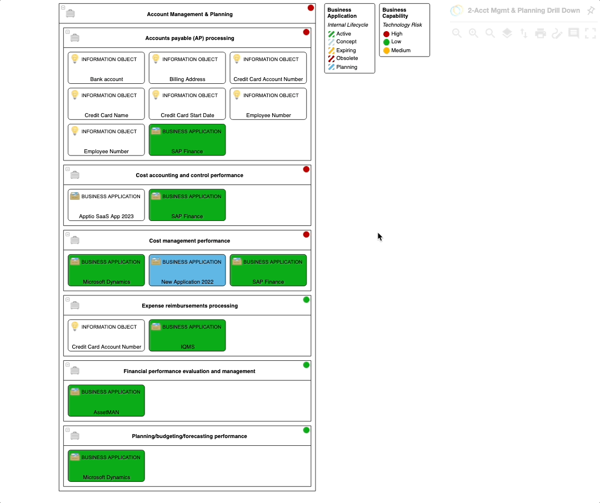The image size is (600, 503).
Task: Select Microsoft Dynamics in Cost management performance
Action: 106,270
